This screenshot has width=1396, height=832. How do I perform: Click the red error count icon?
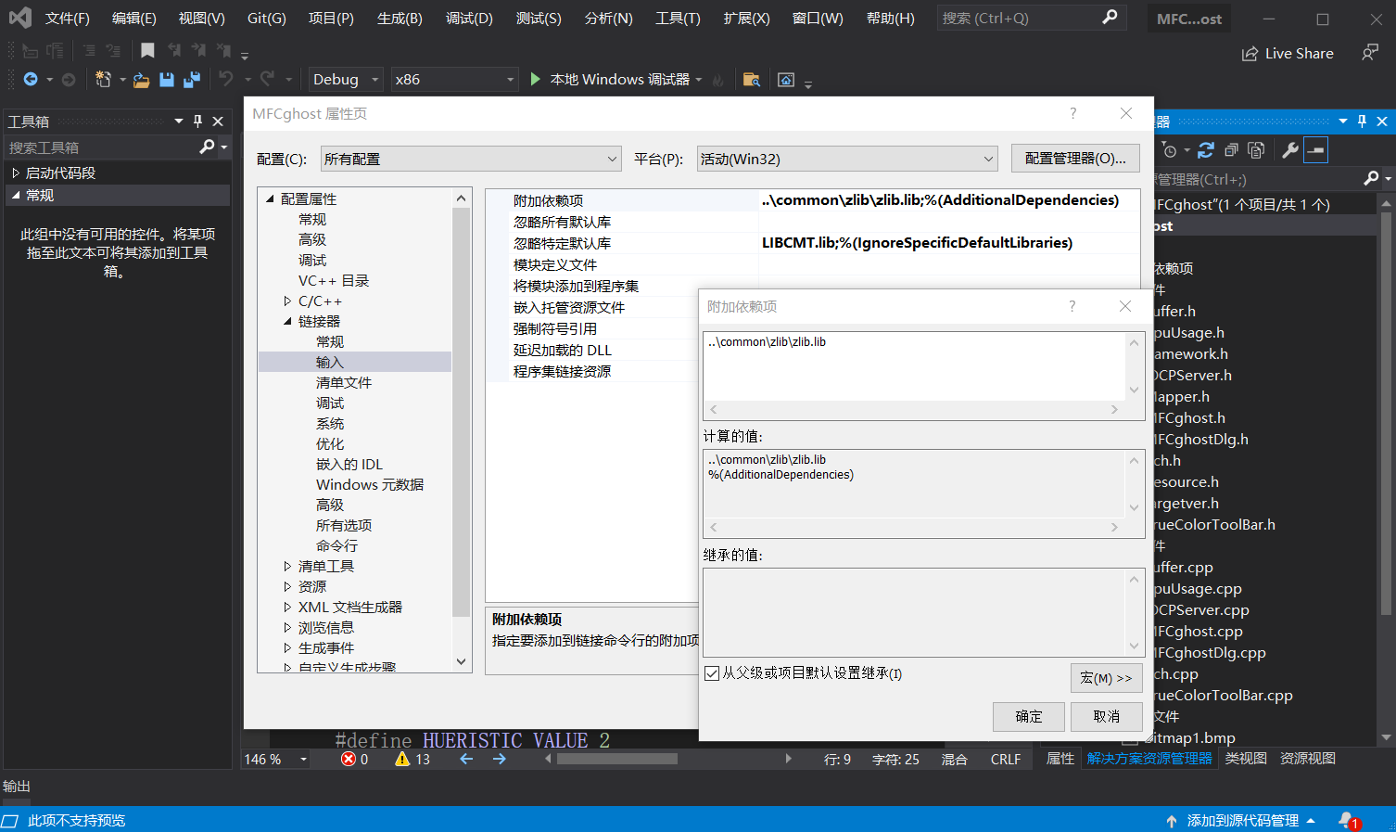click(x=349, y=759)
